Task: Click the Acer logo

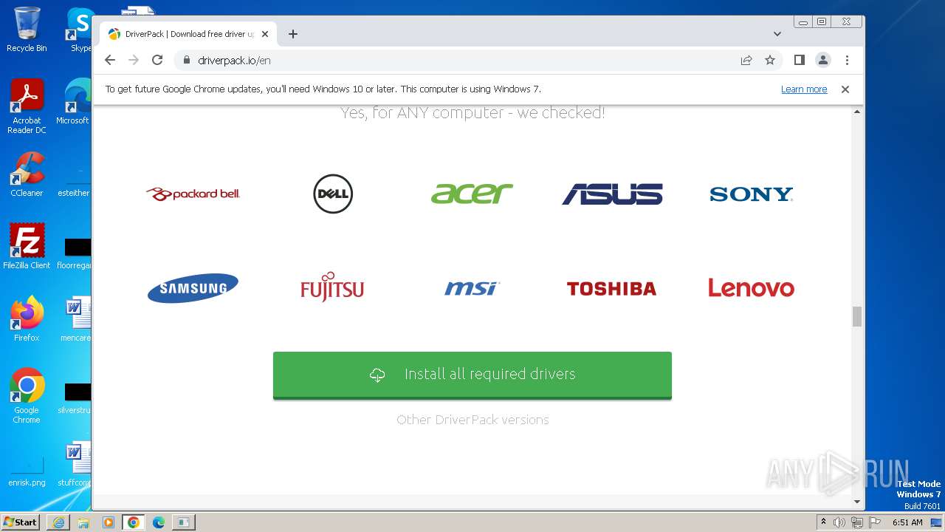Action: [472, 194]
